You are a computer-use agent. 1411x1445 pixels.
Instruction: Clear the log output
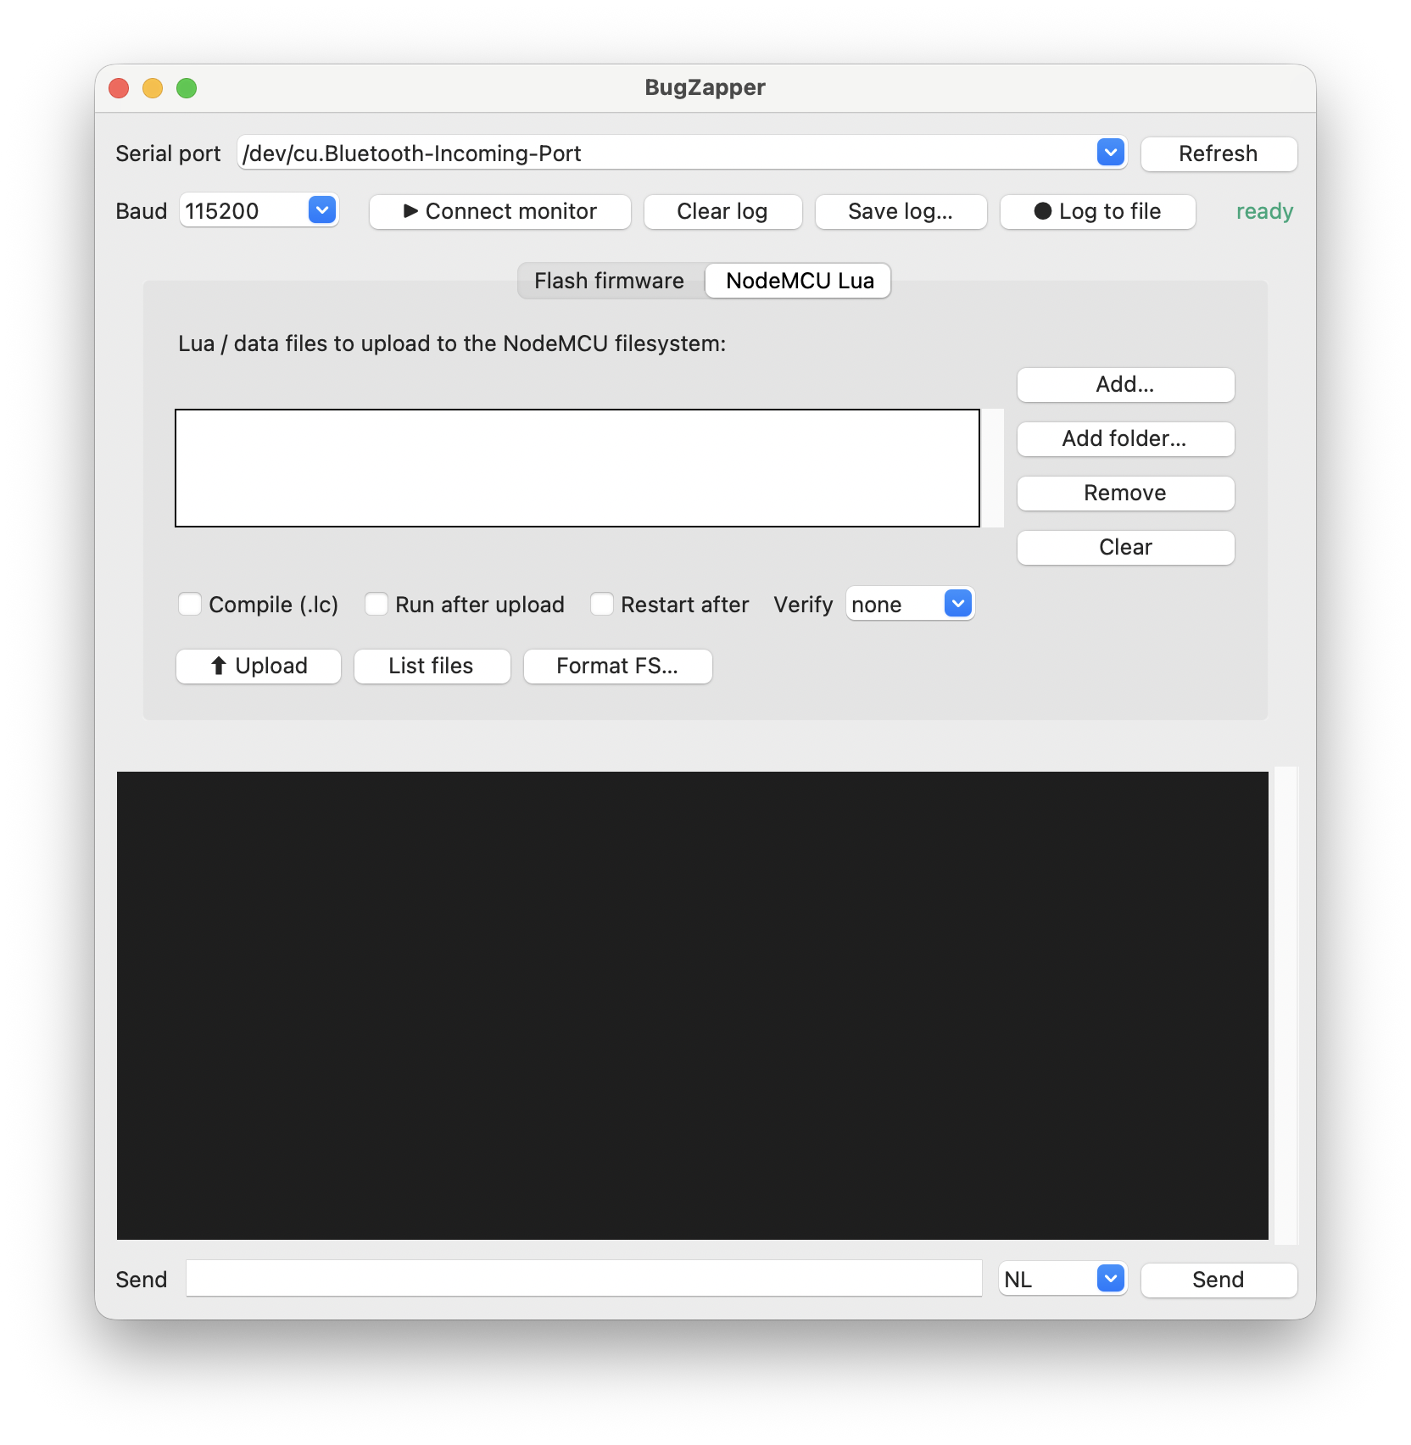point(722,211)
